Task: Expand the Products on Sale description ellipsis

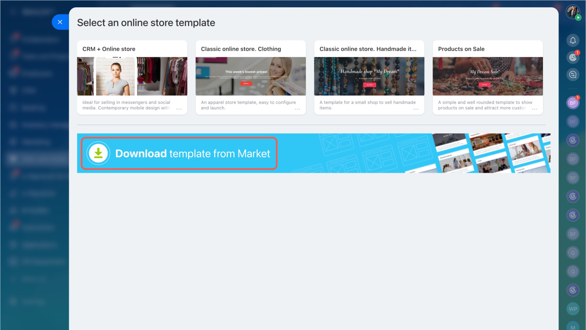Action: click(x=535, y=109)
